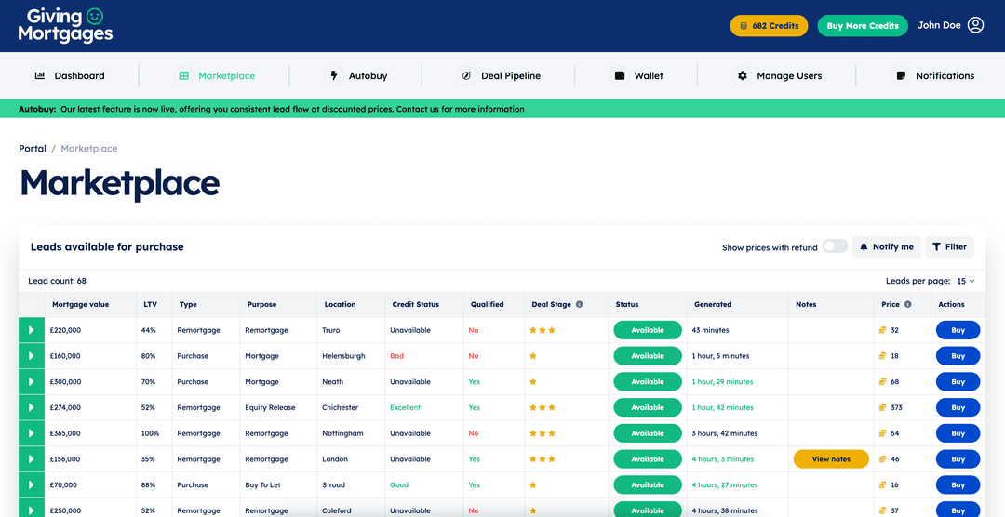Switch to the Autobuy tab
The width and height of the screenshot is (1005, 517).
pyautogui.click(x=355, y=75)
